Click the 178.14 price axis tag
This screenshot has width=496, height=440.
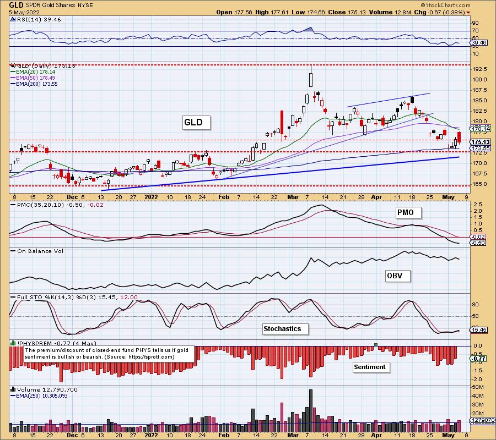[x=481, y=129]
